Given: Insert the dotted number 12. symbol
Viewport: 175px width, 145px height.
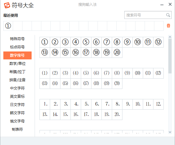Looking at the screenshot, I should coord(158,104).
